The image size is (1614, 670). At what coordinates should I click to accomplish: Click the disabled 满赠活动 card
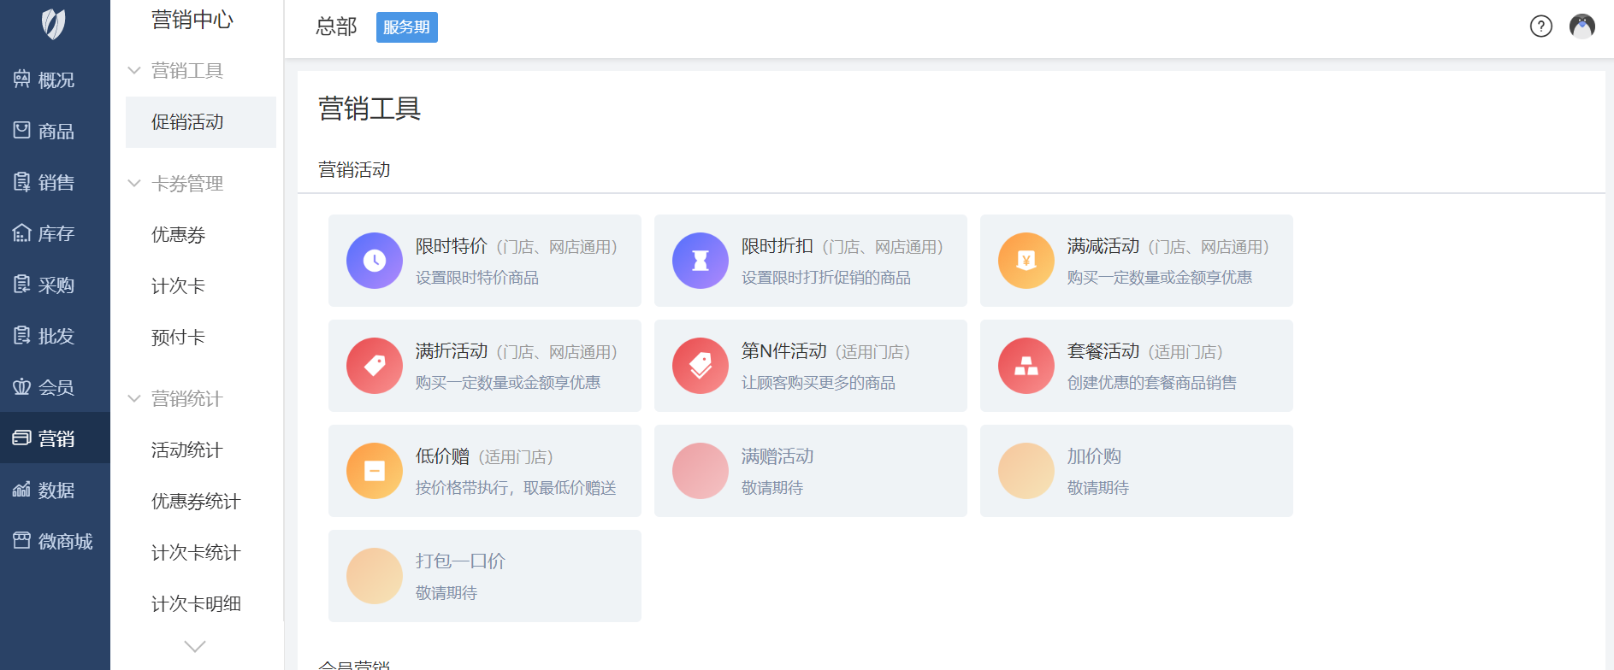click(x=810, y=471)
